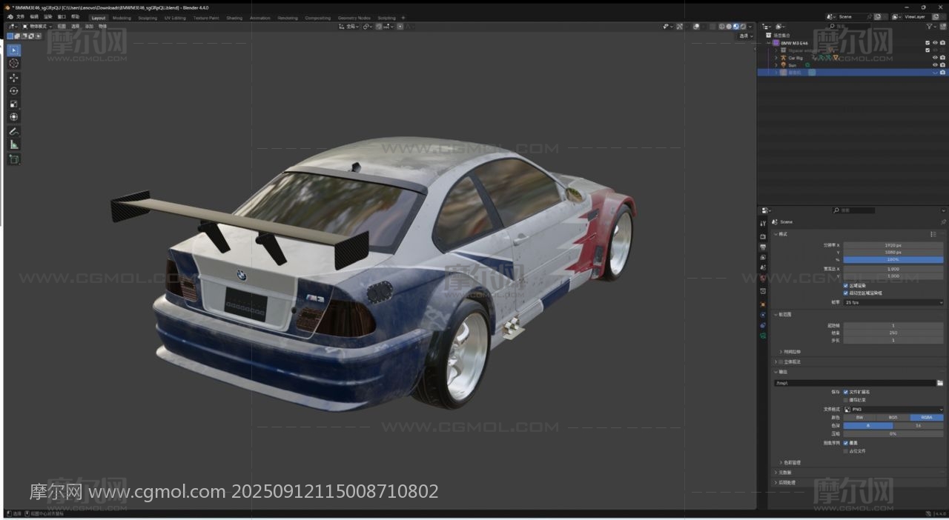Pick the Add Cube tool
This screenshot has height=520, width=949.
[x=14, y=159]
